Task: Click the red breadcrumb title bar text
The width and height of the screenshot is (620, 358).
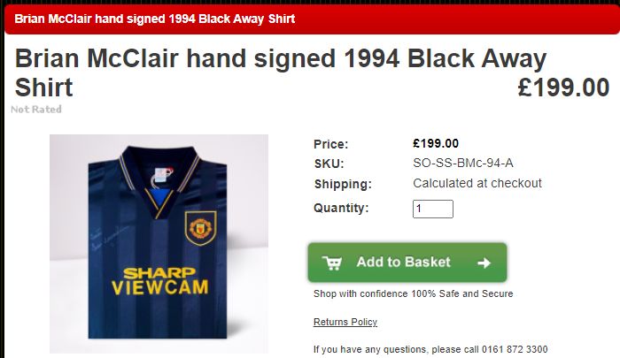Action: click(x=155, y=19)
